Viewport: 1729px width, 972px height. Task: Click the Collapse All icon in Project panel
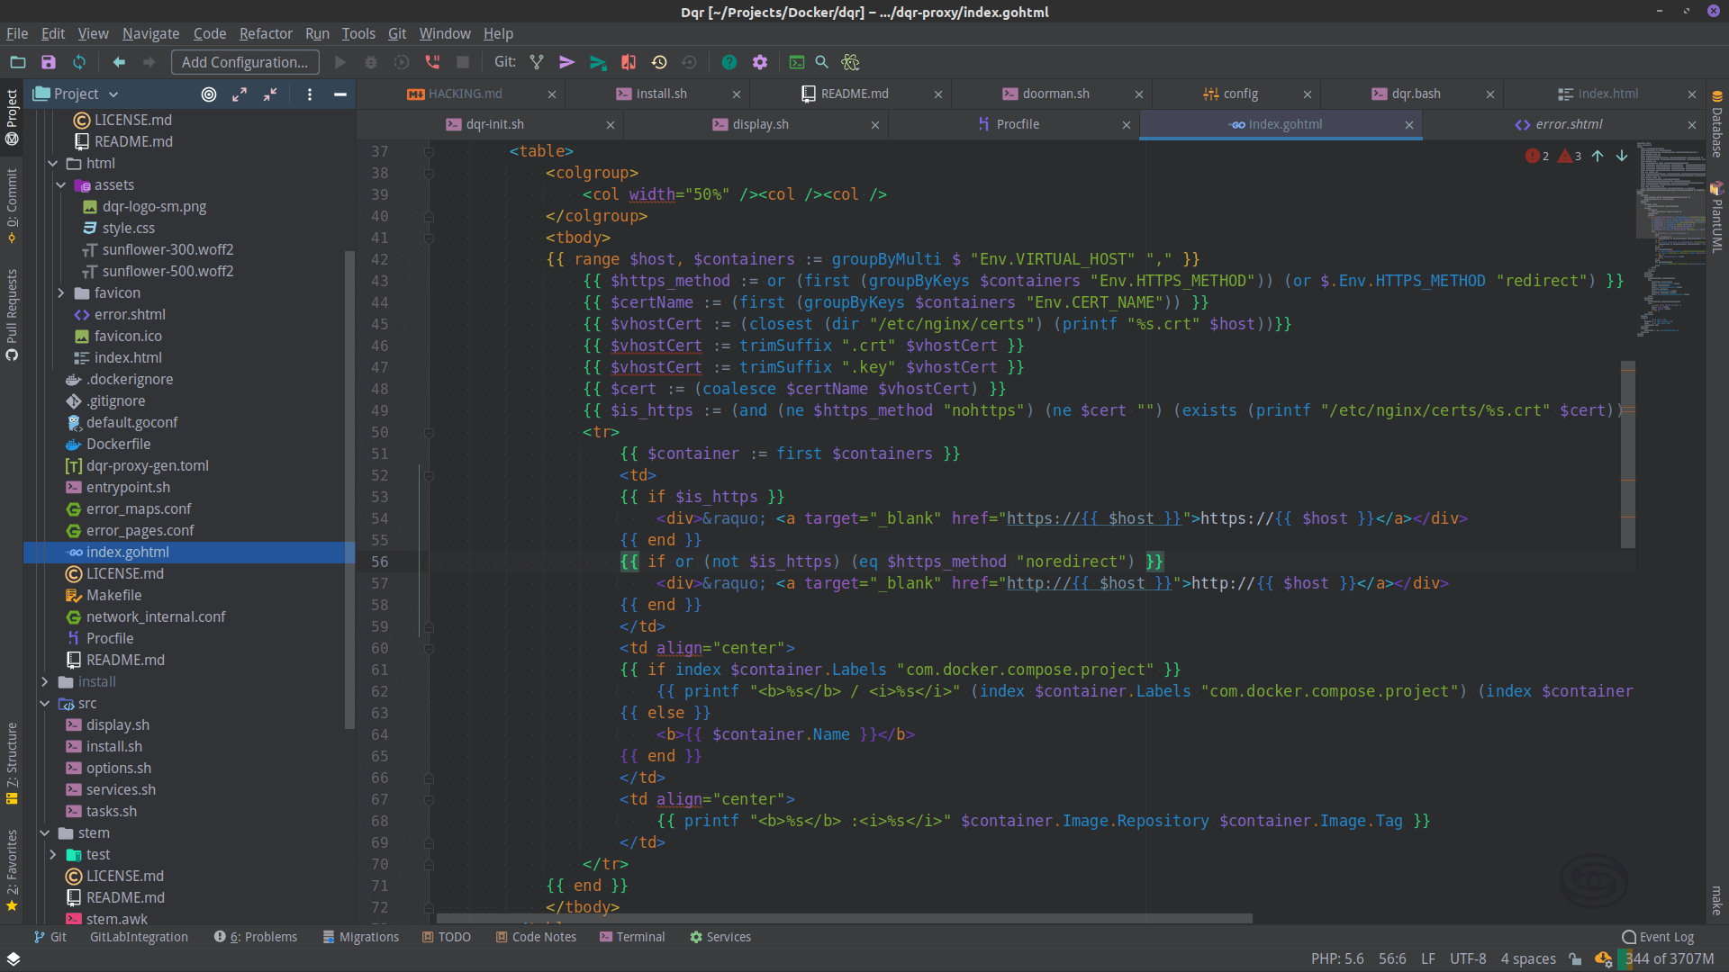point(270,94)
